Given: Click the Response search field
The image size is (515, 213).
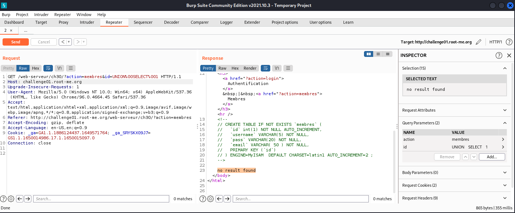Looking at the screenshot, I should point(301,199).
